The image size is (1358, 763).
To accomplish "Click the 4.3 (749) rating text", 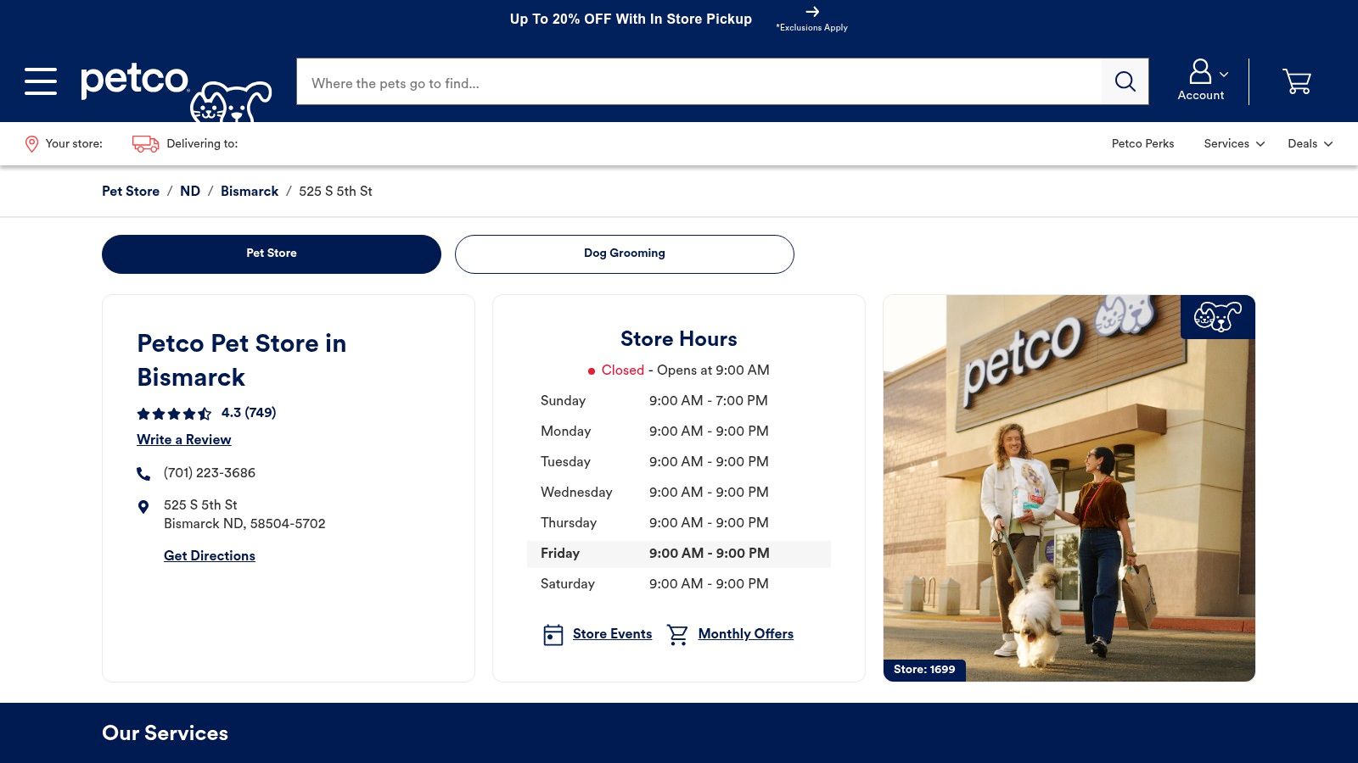I will 249,413.
